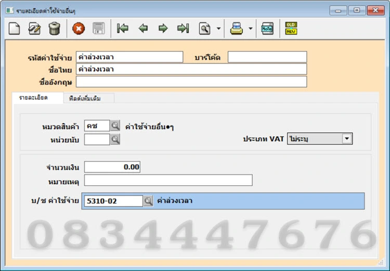Click the 5310-02 account code field
The image size is (390, 271).
(x=113, y=201)
